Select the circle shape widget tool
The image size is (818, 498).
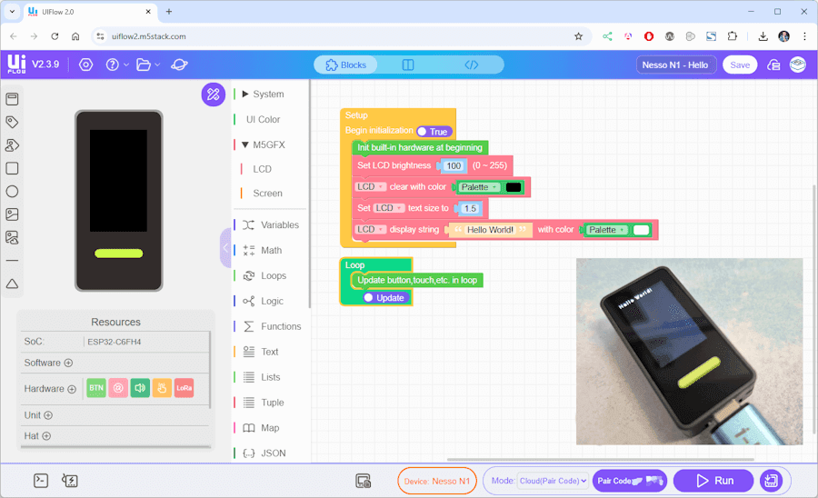(13, 192)
